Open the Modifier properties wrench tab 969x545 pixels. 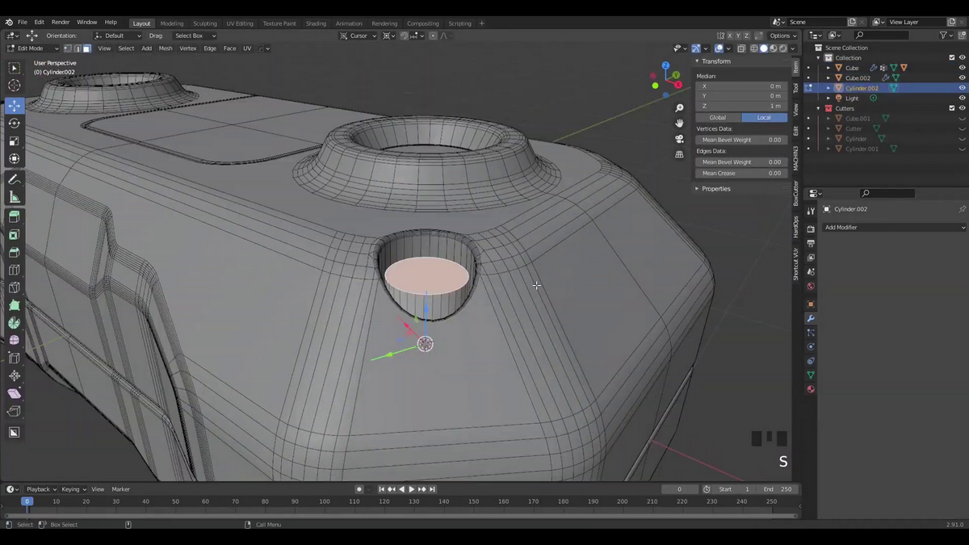[x=811, y=318]
